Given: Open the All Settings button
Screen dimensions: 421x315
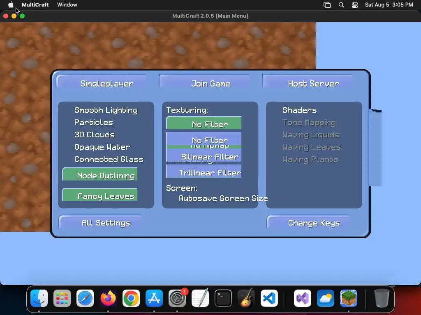Looking at the screenshot, I should pyautogui.click(x=100, y=222).
